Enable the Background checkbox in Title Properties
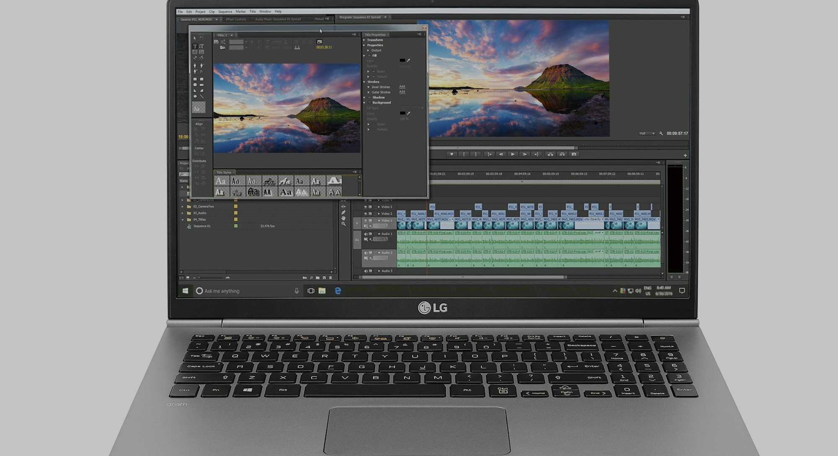 370,102
